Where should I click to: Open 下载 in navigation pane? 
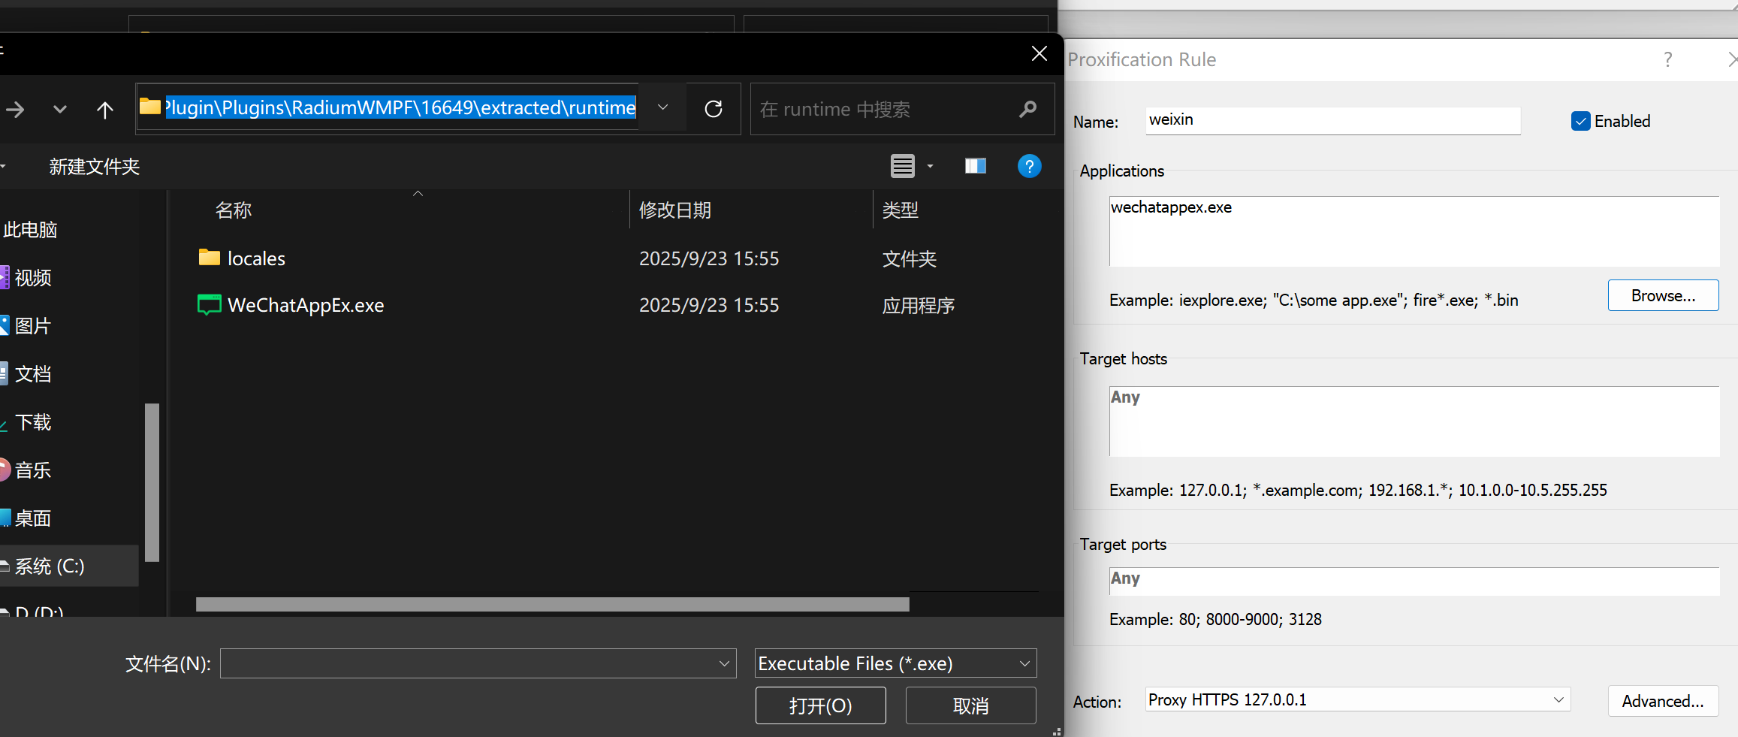click(33, 422)
